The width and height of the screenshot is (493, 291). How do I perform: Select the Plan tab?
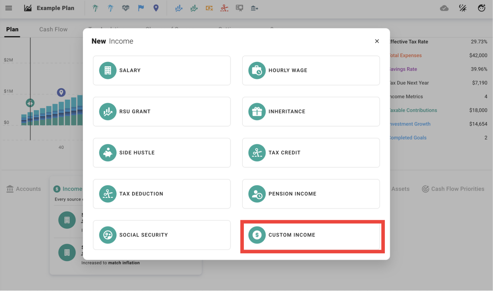click(x=12, y=29)
